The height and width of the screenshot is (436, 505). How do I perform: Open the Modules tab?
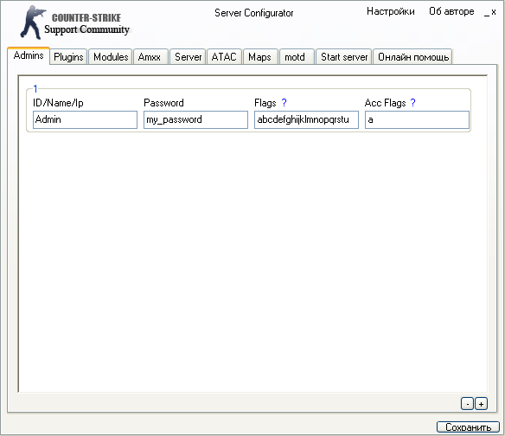pos(111,57)
